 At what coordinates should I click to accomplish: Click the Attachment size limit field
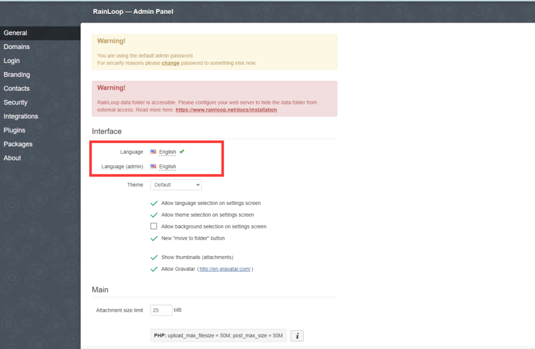(x=161, y=310)
